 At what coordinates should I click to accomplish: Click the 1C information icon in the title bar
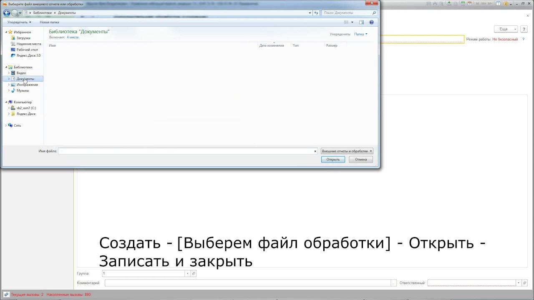point(506,4)
